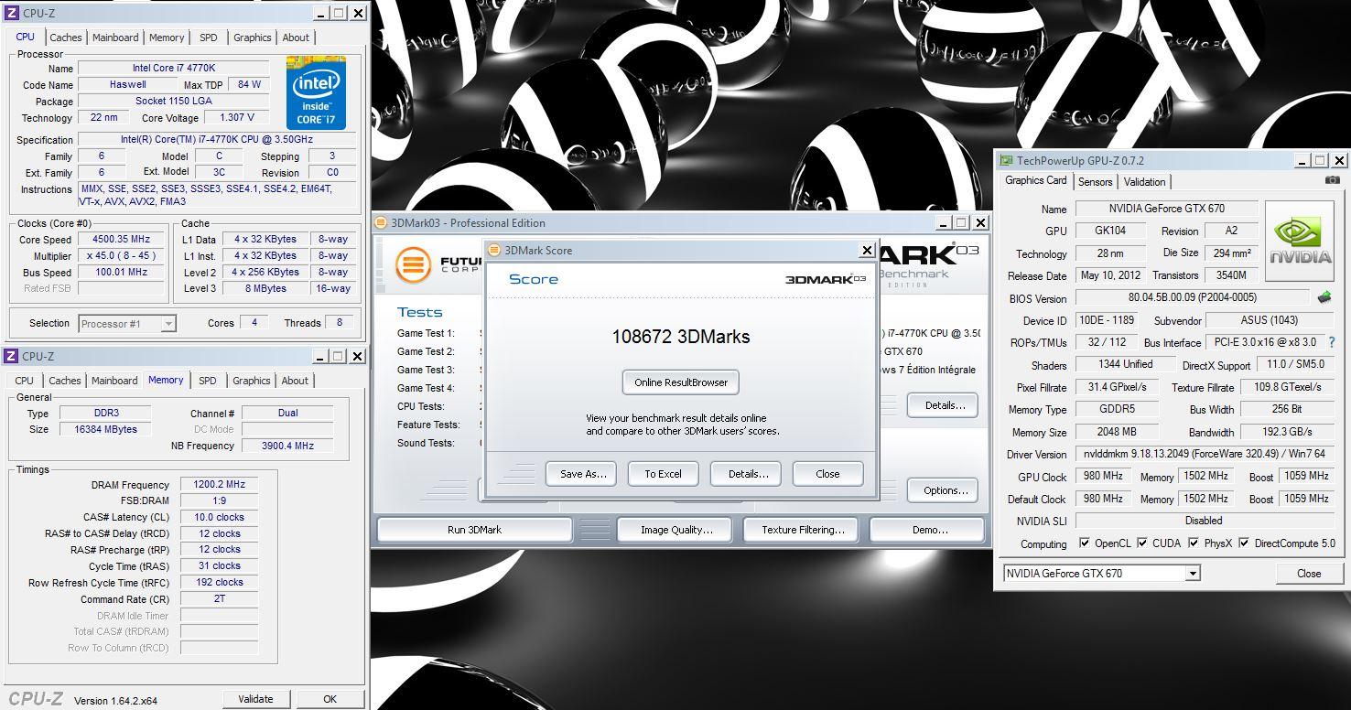The image size is (1351, 710).
Task: Click Options button in 3DMark03 window
Action: 944,490
